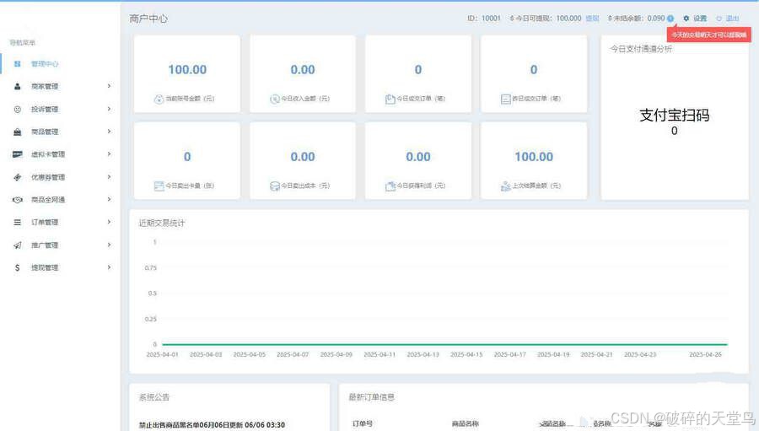Expand the 订单管理 chevron arrow

coord(109,223)
